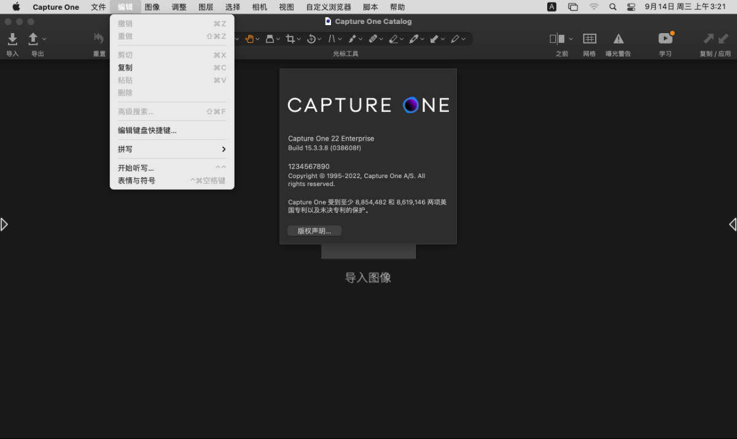Select the Keystone cursor tool
737x439 pixels.
[x=332, y=39]
